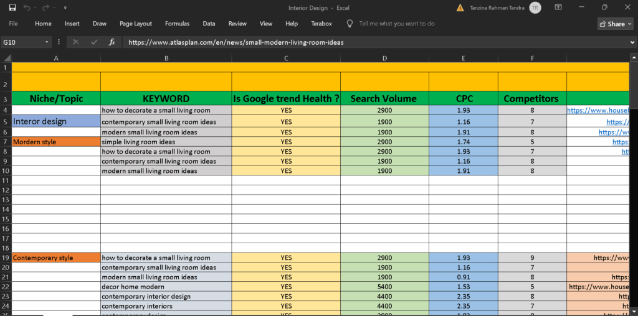Click the Share button
This screenshot has width=638, height=316.
click(614, 24)
